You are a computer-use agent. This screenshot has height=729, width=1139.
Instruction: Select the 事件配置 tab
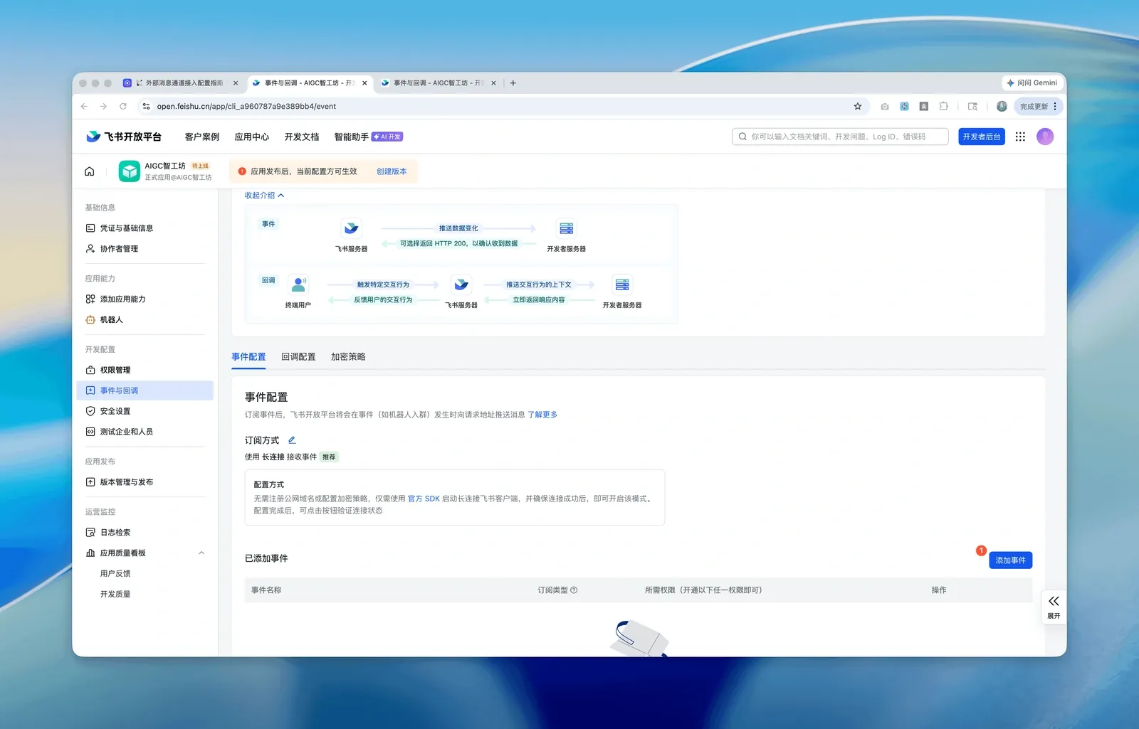248,357
